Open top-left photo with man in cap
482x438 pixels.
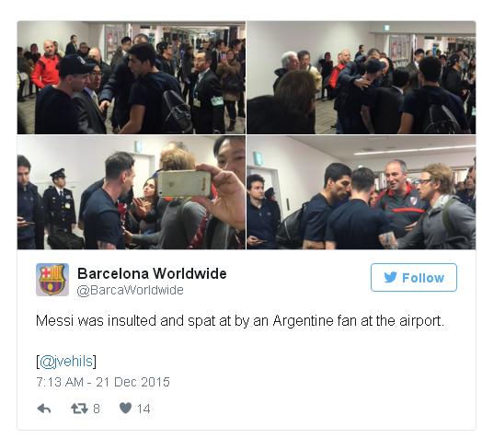(x=132, y=77)
